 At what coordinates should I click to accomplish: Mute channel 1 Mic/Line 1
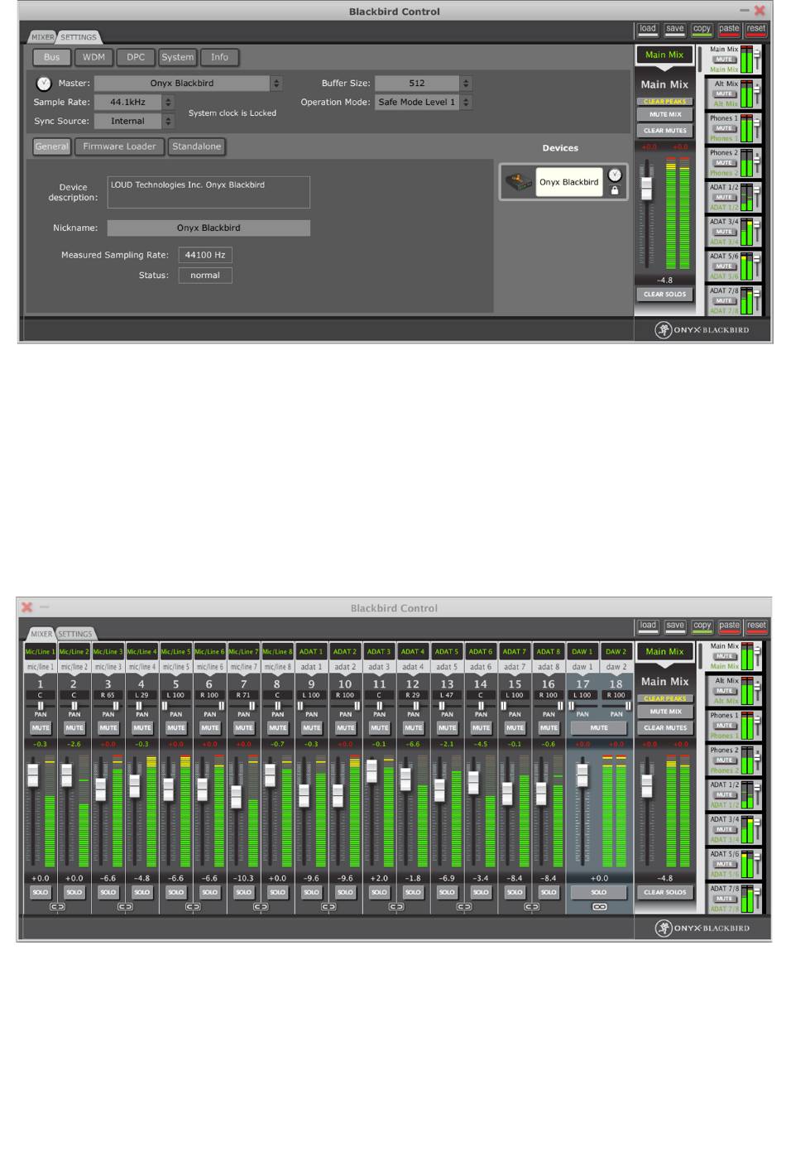tap(41, 728)
